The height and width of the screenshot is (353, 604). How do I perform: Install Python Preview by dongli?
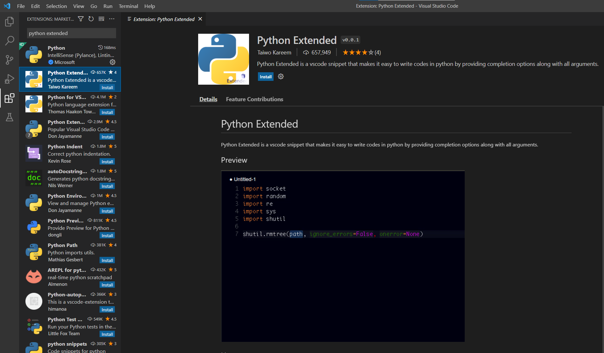(107, 236)
